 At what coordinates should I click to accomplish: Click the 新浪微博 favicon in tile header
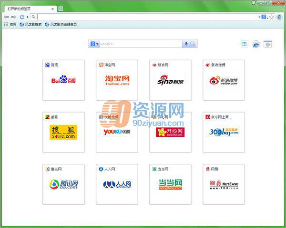click(207, 65)
